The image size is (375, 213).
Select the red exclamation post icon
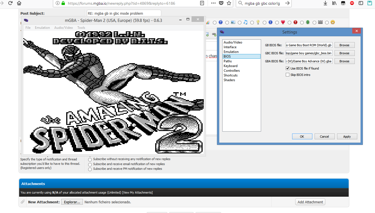295,22
